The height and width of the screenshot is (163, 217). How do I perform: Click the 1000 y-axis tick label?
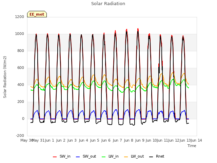20,34
